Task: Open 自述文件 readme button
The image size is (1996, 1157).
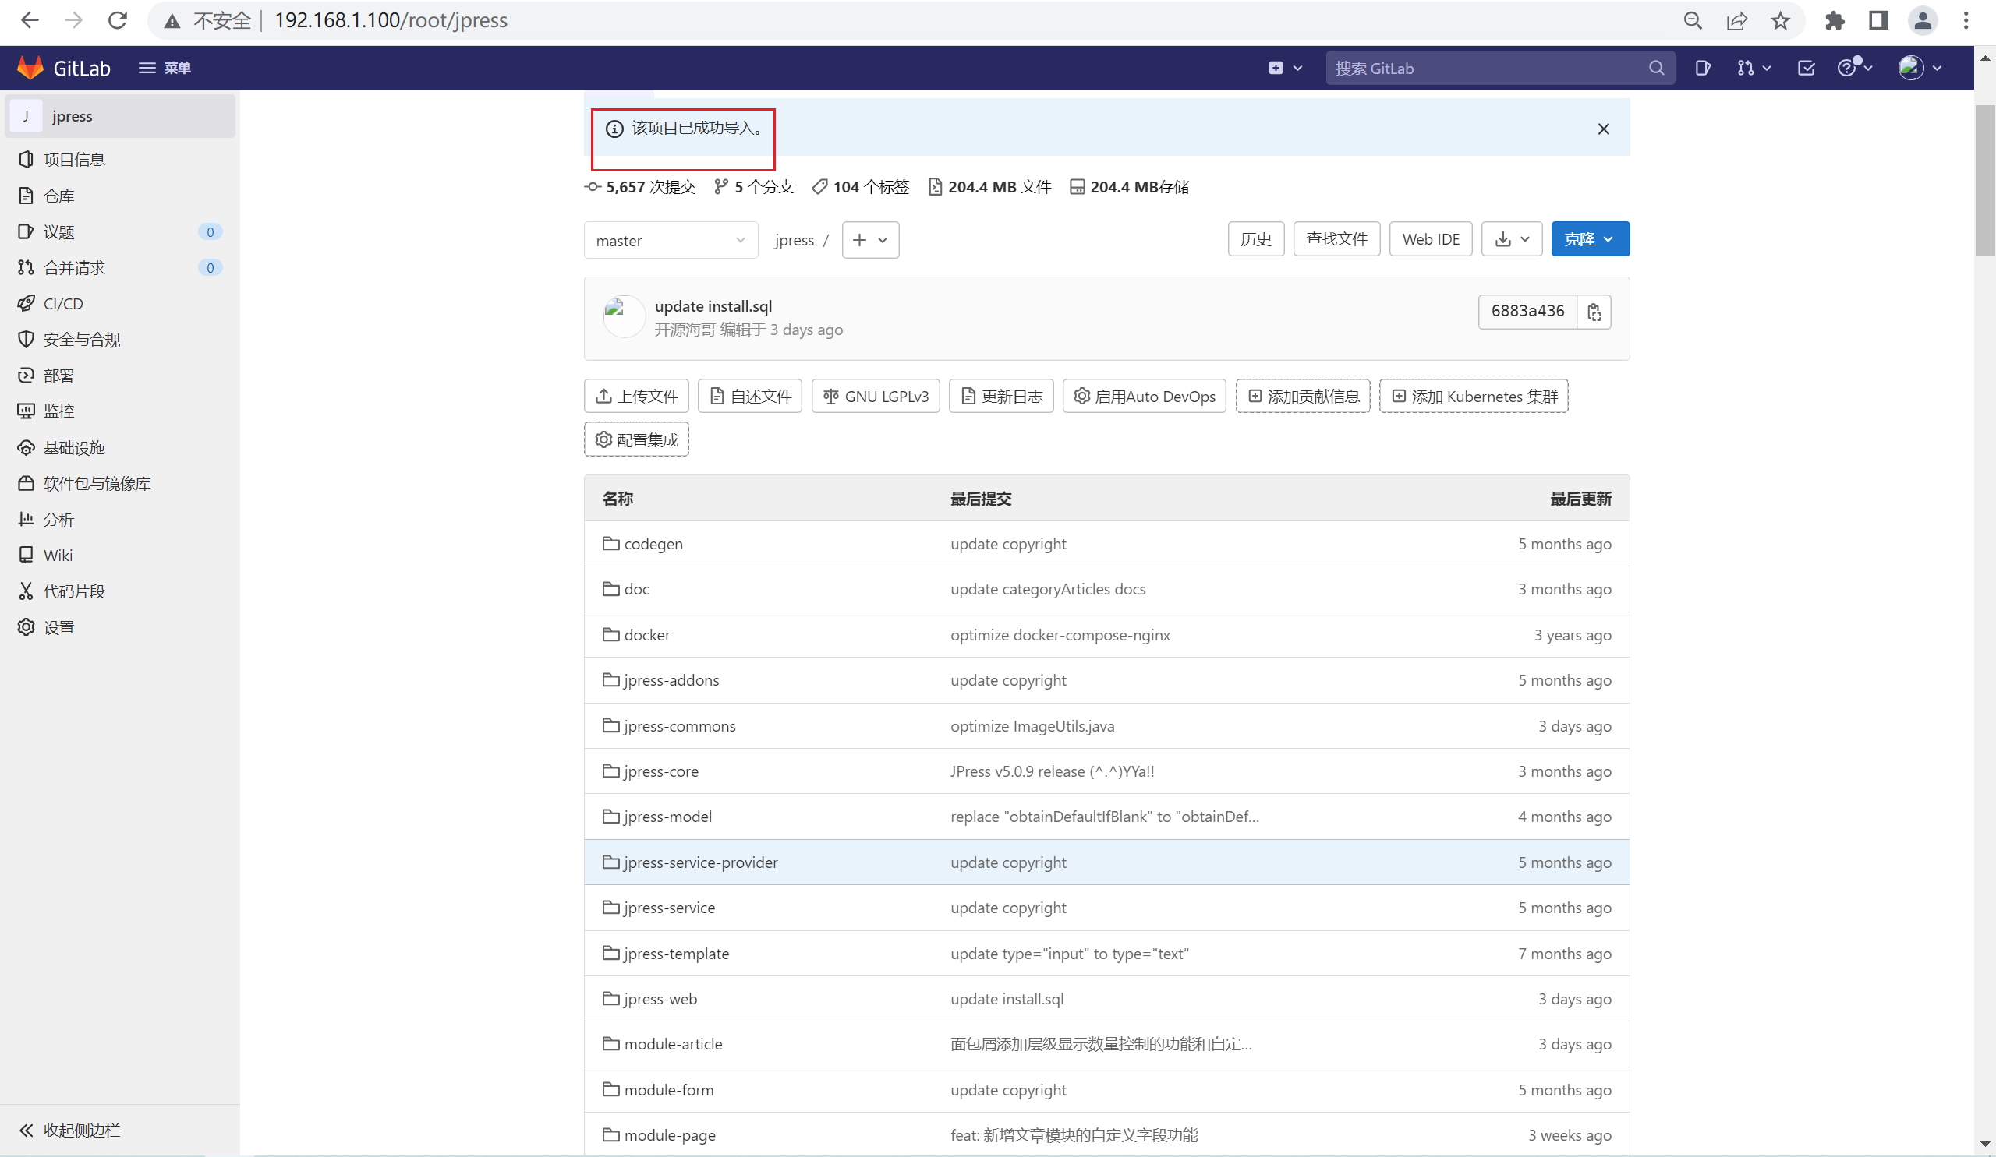Action: click(749, 396)
